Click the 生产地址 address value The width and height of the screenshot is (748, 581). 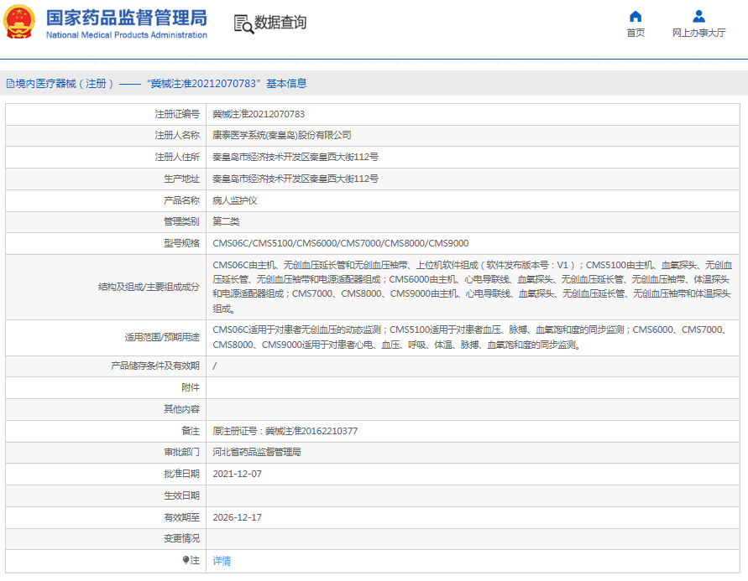[x=296, y=179]
